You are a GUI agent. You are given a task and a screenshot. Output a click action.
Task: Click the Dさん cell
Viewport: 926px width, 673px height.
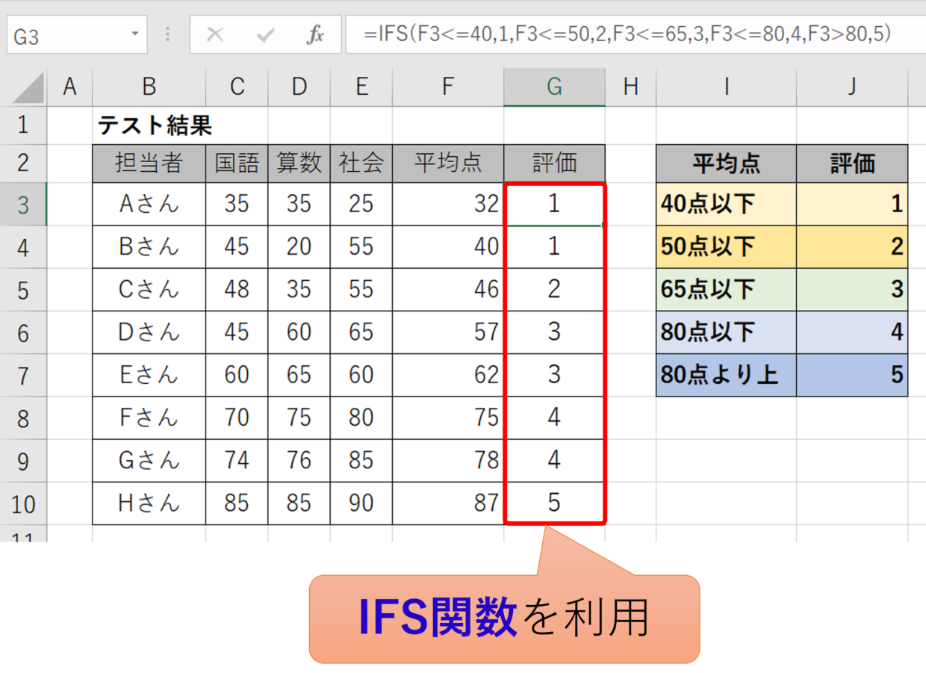pos(149,332)
